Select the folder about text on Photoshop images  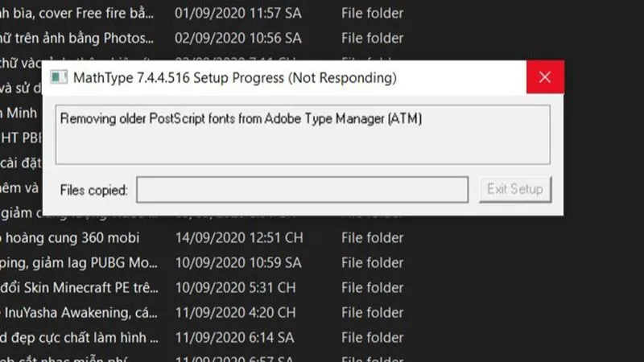[x=76, y=38]
